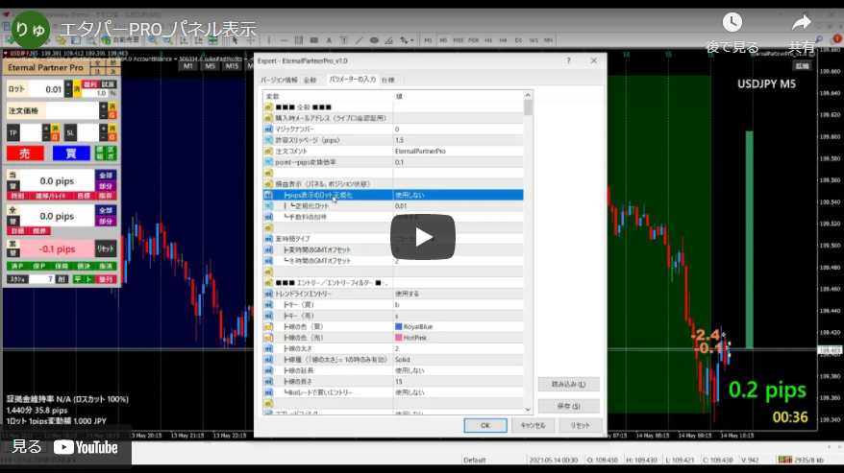Switch to the バージョン情報 tab
Viewport: 844px width, 473px height.
pyautogui.click(x=279, y=80)
